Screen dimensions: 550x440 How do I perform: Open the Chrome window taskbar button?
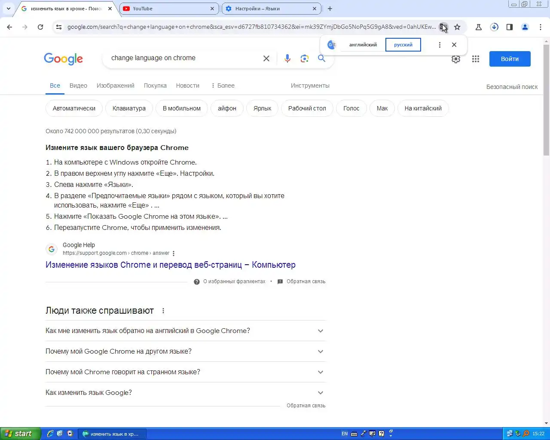tap(113, 434)
